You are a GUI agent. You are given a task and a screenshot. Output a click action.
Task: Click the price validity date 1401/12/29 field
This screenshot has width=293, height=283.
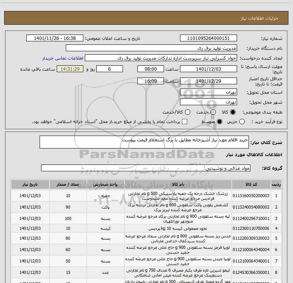point(209,81)
